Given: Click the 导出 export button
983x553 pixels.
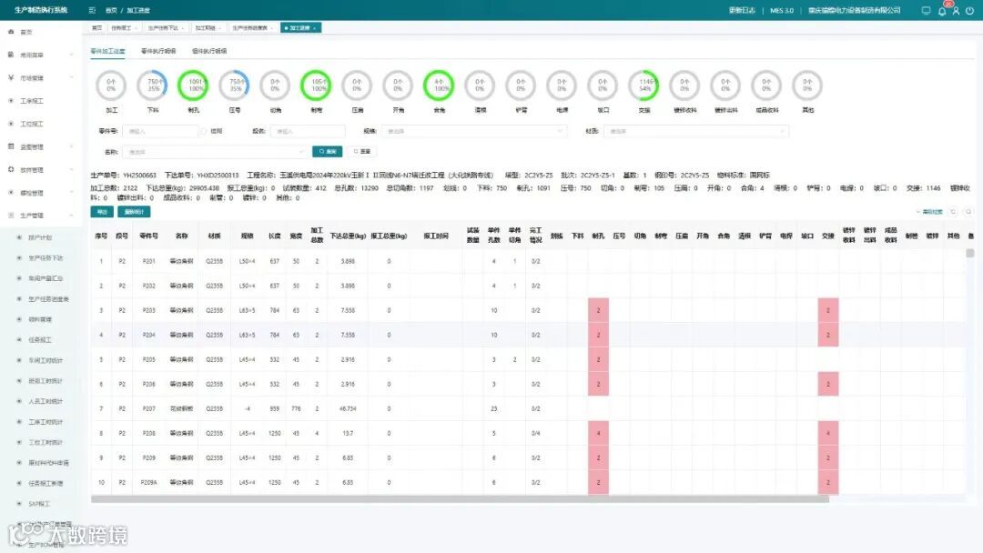Looking at the screenshot, I should (102, 212).
